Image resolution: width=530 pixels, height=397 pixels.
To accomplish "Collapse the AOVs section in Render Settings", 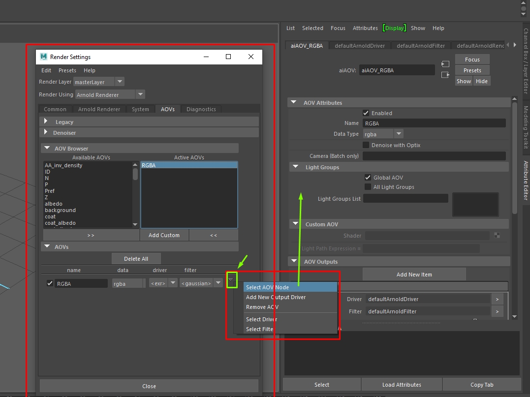I will [x=47, y=246].
